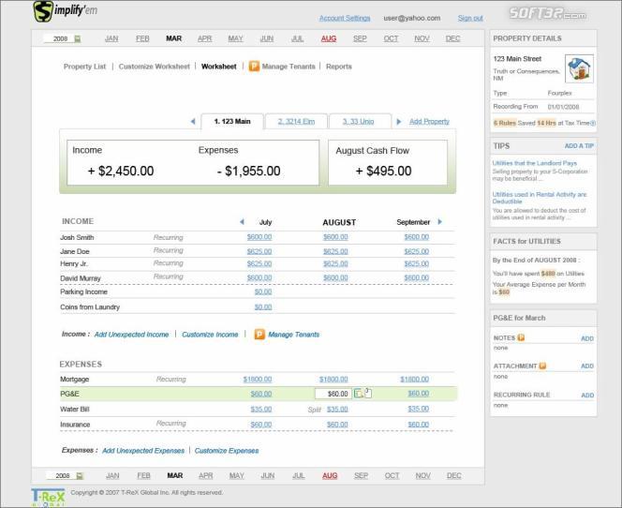Click premium icon beside ATTACHMENT
Viewport: 622px width, 508px height.
point(542,366)
